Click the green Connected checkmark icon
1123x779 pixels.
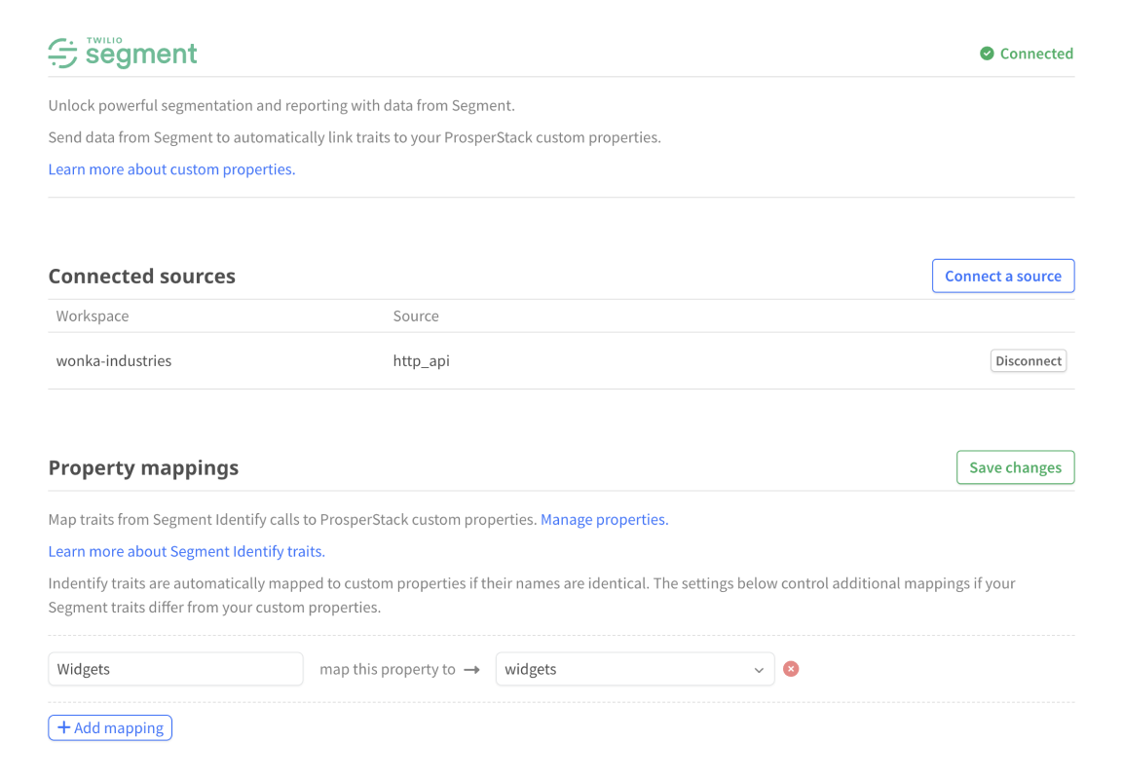pos(987,54)
